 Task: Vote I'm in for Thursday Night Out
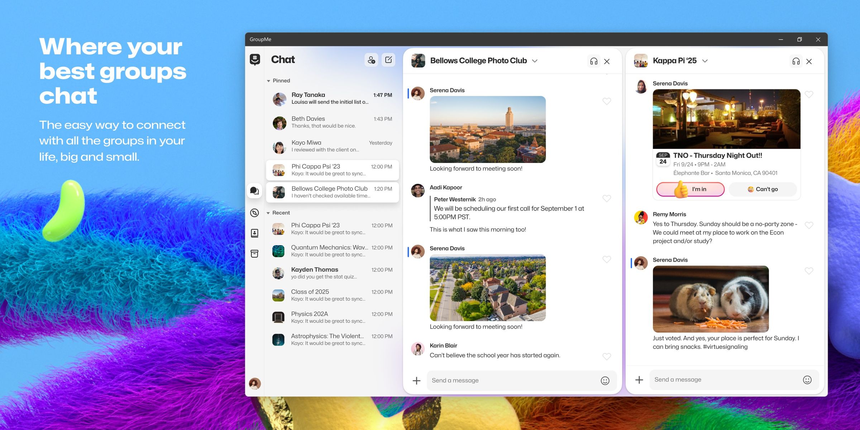click(x=690, y=189)
